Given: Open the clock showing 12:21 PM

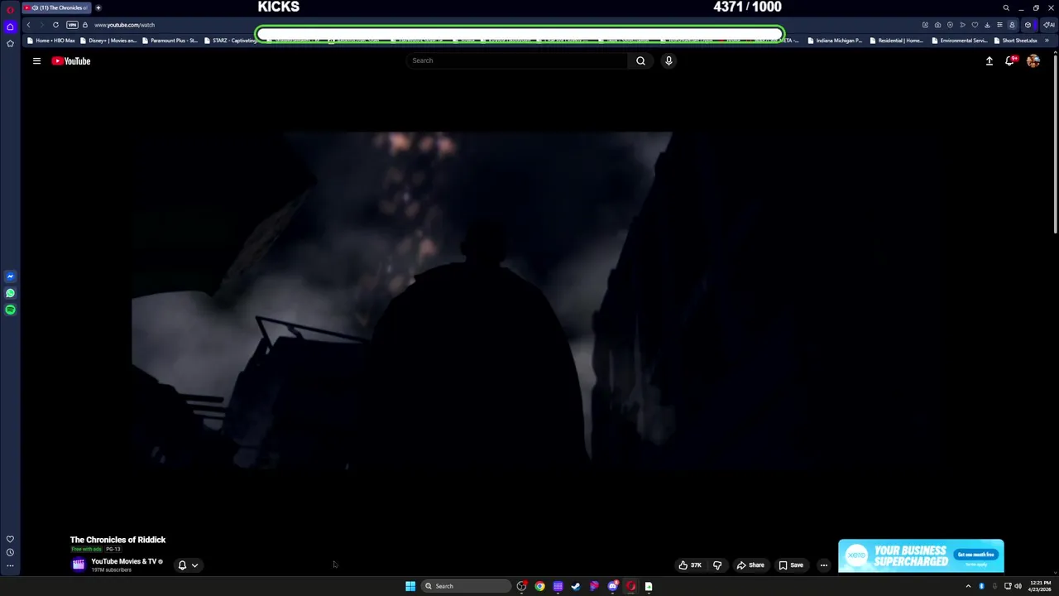Looking at the screenshot, I should click(1040, 586).
